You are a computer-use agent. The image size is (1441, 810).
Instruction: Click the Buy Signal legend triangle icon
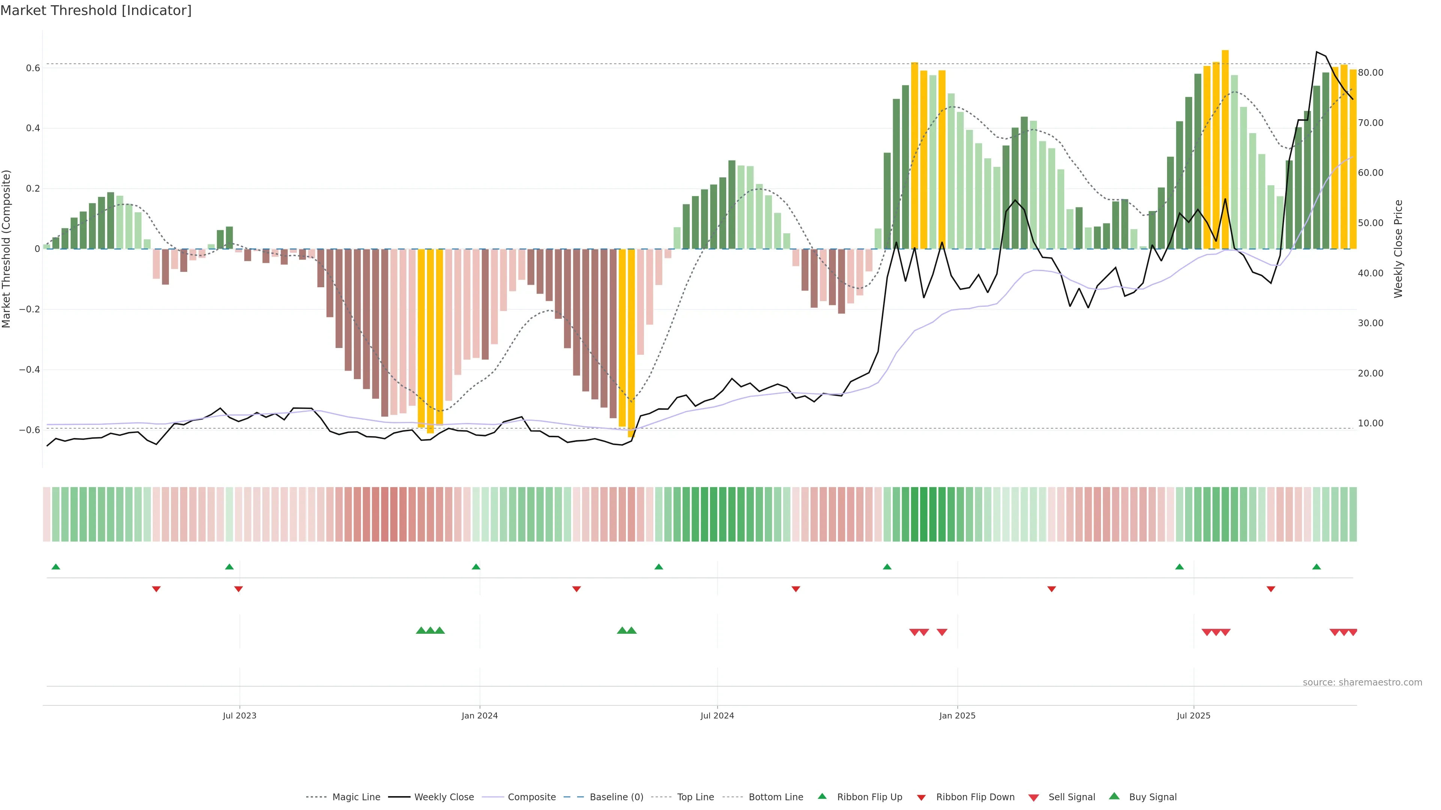1114,796
